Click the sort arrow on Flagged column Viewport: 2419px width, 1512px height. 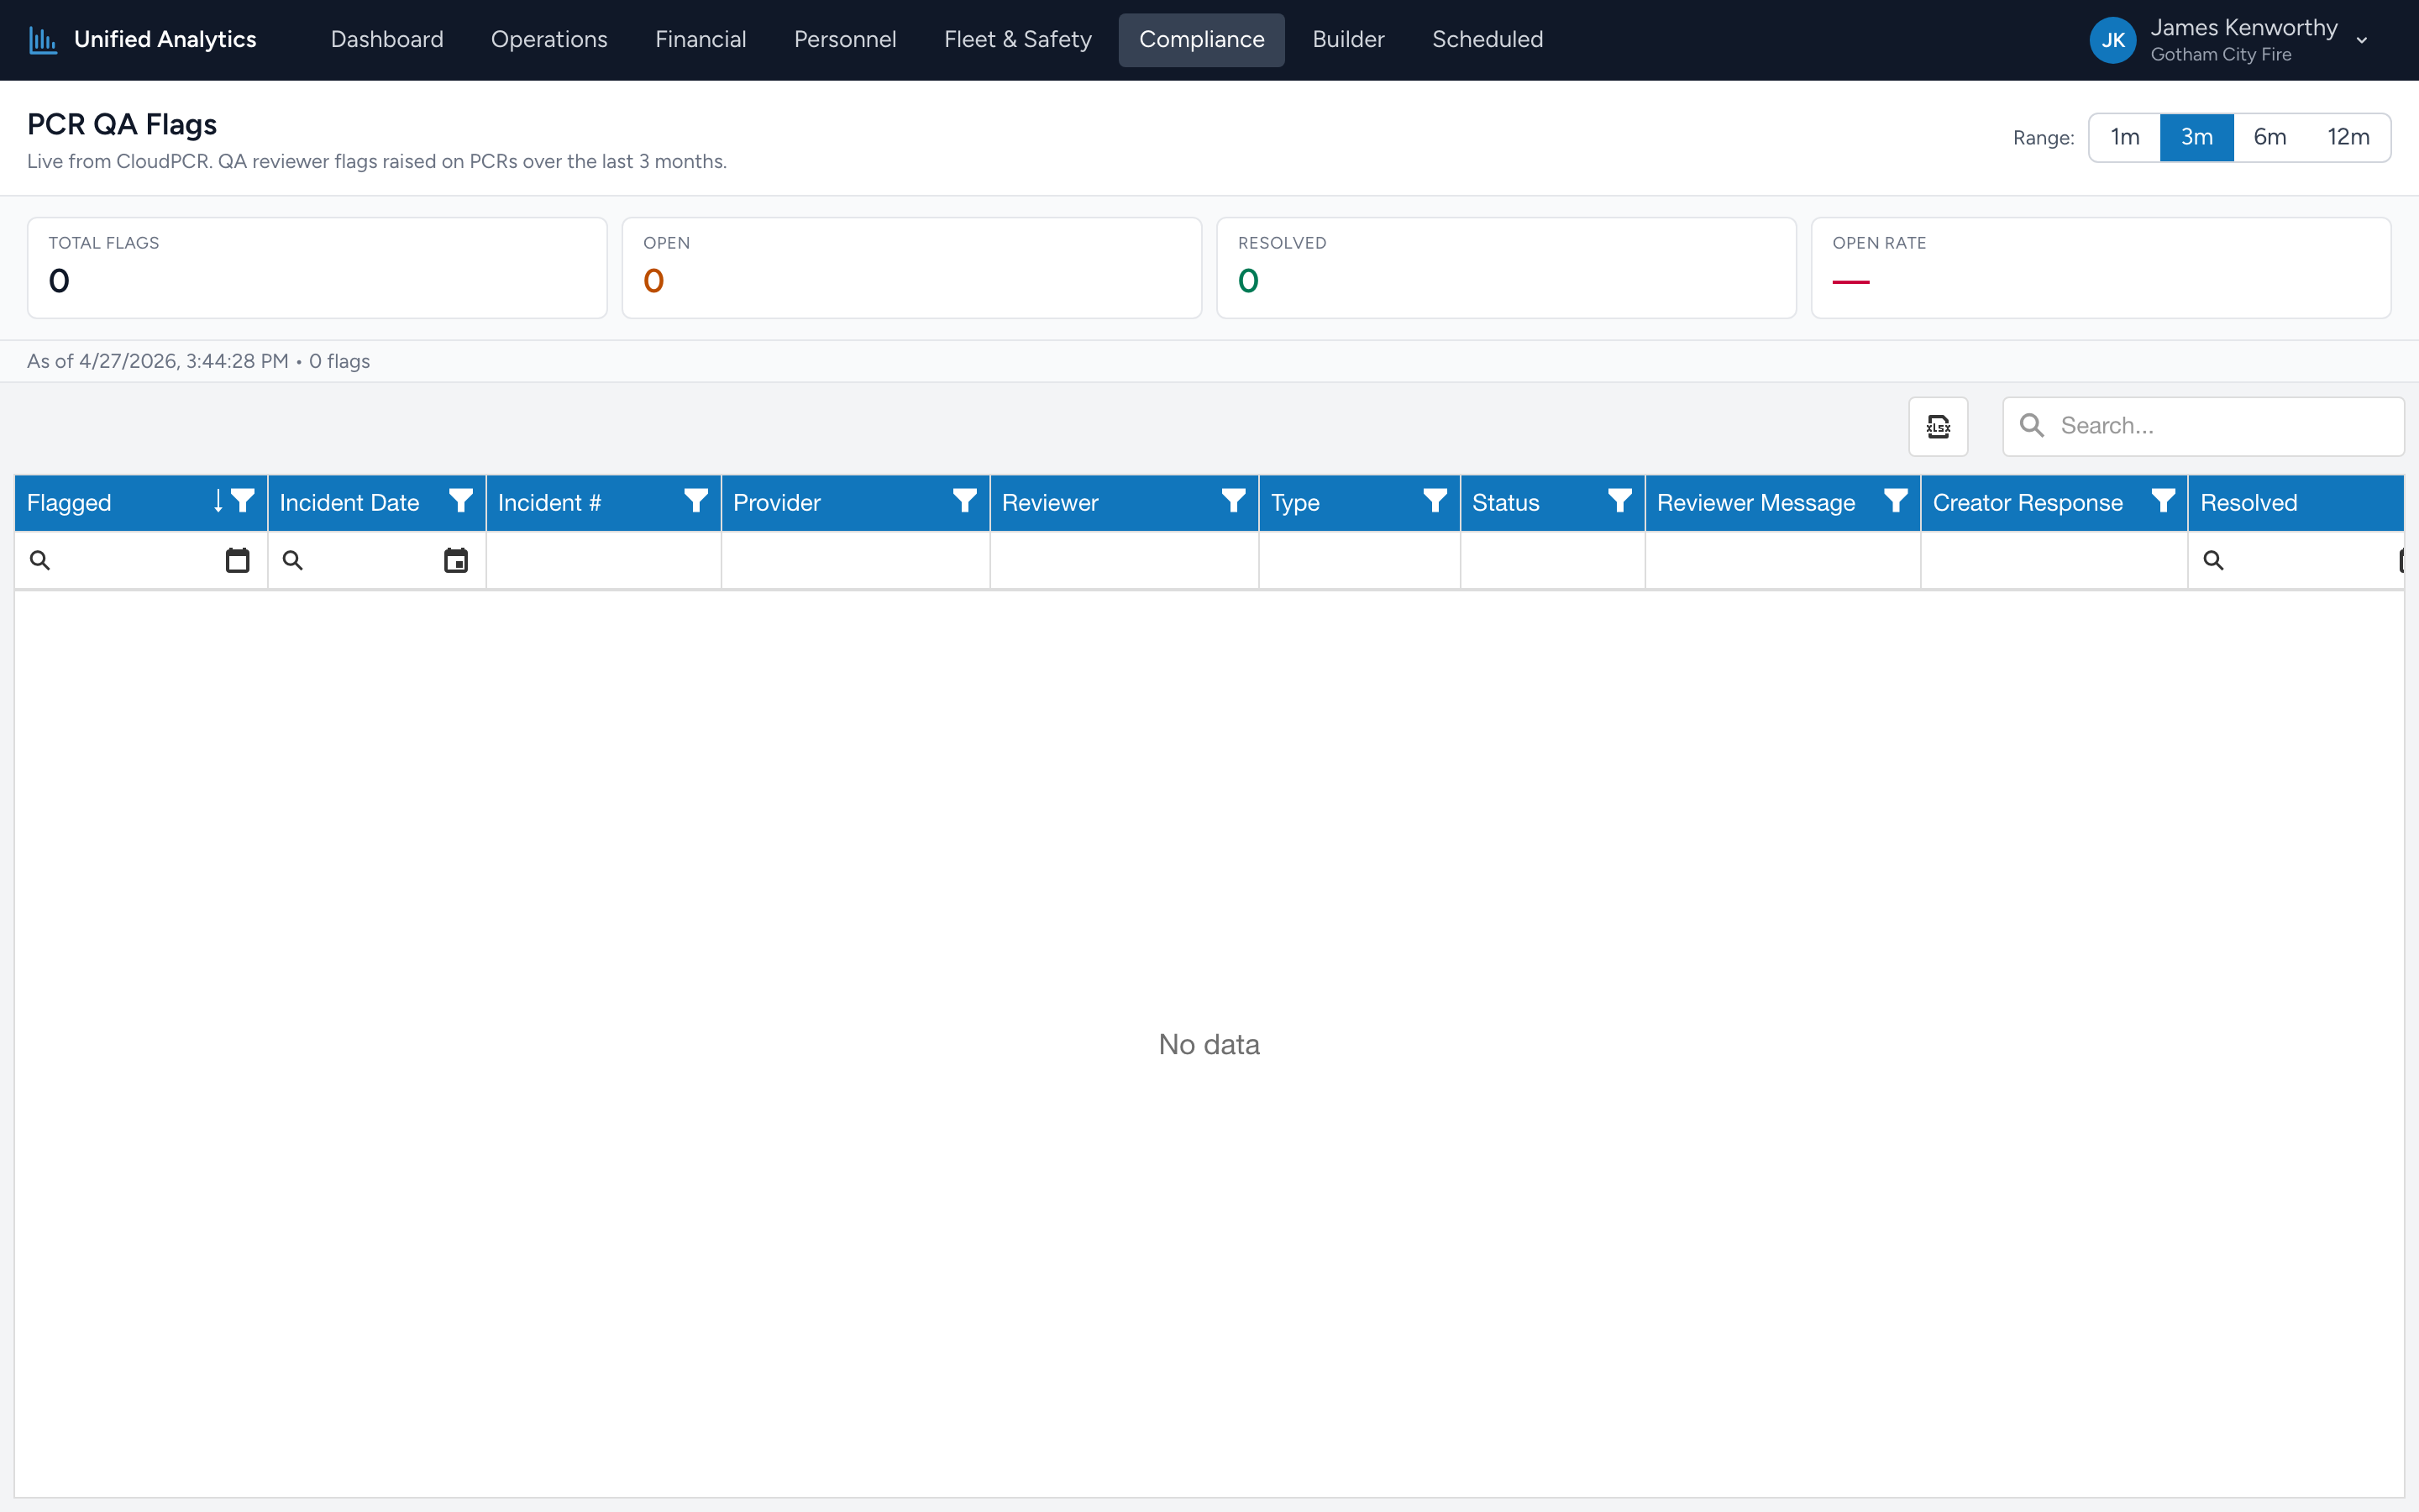(x=218, y=501)
